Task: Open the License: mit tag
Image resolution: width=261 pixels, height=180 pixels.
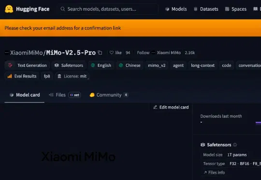Action: (72, 76)
